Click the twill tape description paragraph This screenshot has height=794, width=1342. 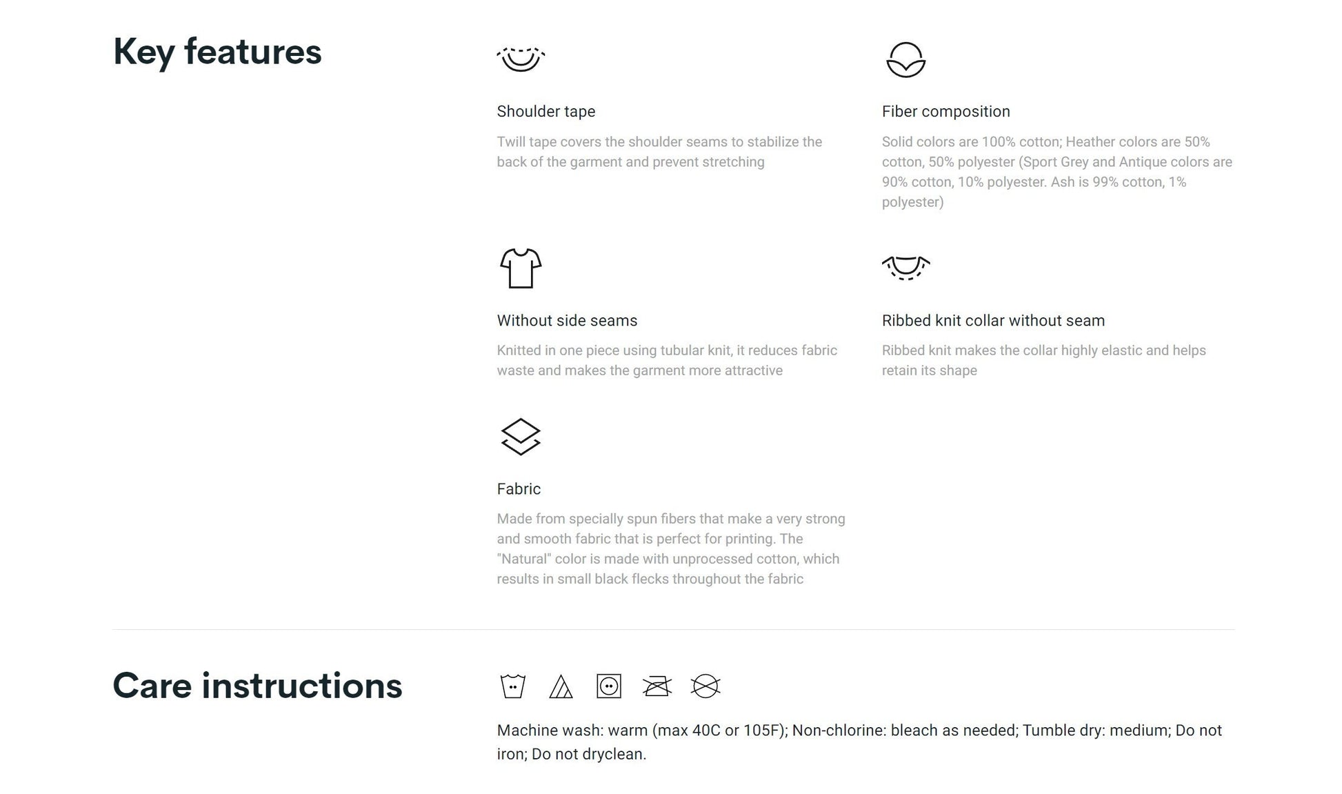tap(659, 152)
